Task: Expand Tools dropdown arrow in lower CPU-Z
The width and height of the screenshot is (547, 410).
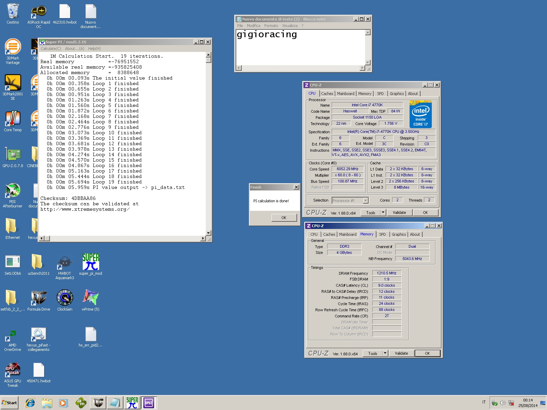Action: (x=385, y=353)
